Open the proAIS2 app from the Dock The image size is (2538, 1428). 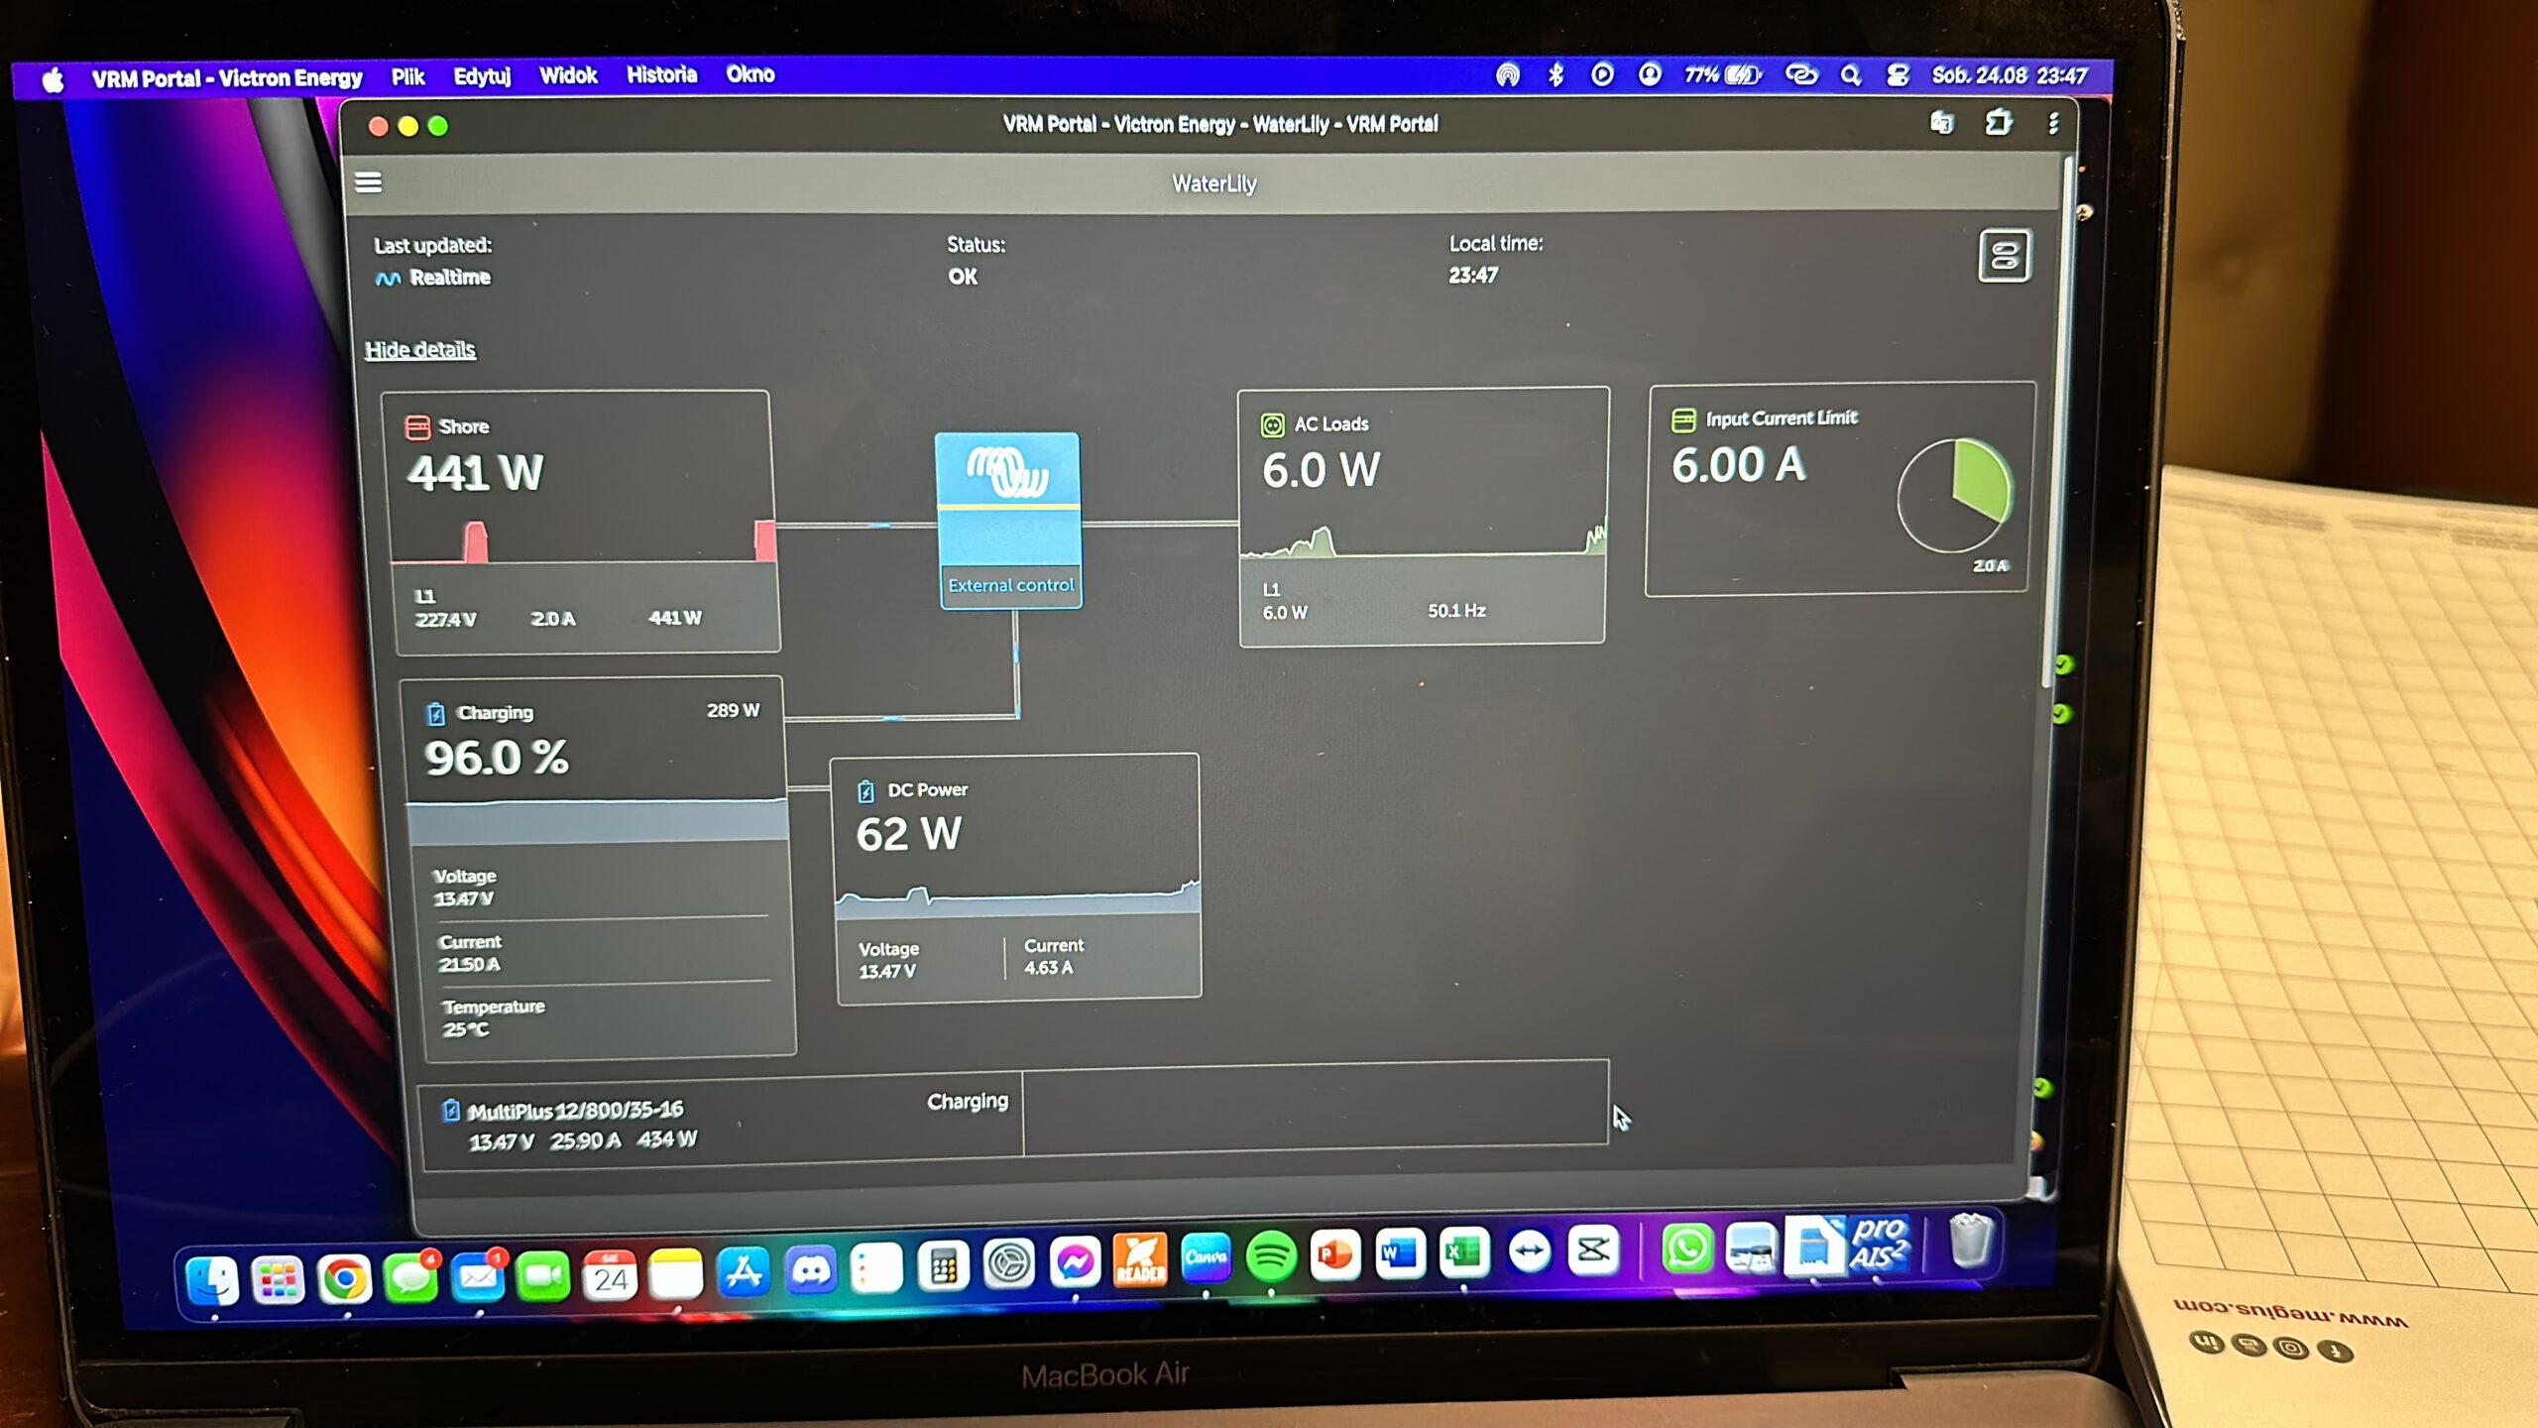[x=1878, y=1244]
